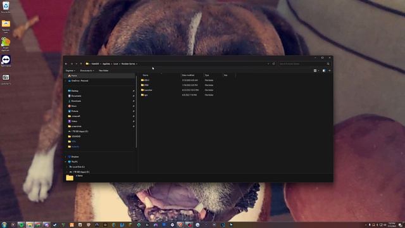Open the Windows Start button
The image size is (405, 228).
click(4, 225)
